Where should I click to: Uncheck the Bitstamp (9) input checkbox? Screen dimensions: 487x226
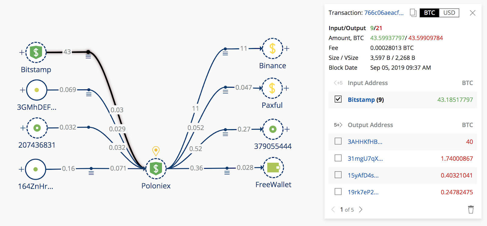click(x=338, y=99)
